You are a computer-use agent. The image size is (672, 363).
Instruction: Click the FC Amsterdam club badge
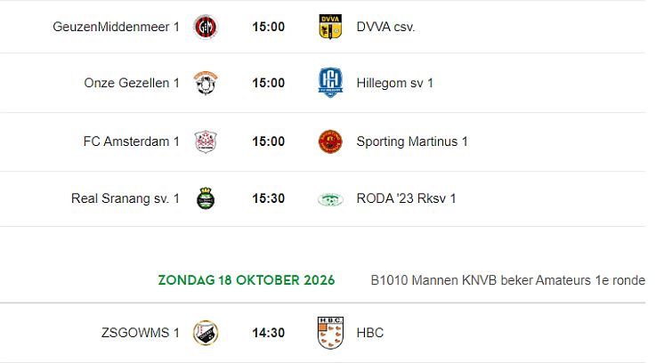tap(206, 141)
